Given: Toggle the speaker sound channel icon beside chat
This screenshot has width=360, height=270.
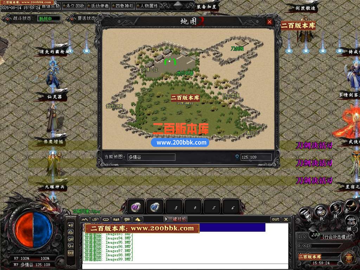Looking at the screenshot, I should coord(71,225).
